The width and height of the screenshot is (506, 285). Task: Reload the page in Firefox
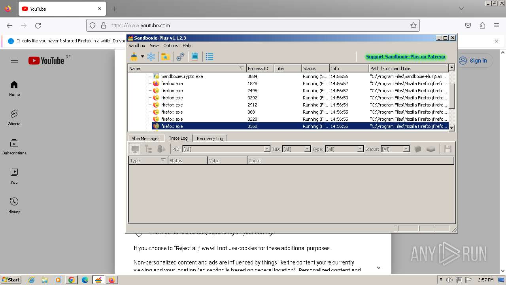point(38,25)
